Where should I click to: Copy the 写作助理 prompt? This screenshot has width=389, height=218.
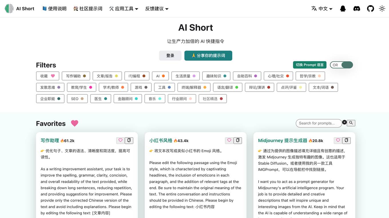pyautogui.click(x=129, y=140)
